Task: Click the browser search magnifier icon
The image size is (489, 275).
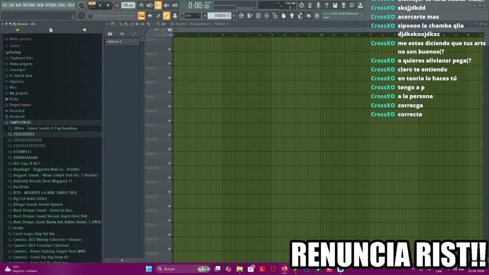Action: coord(15,24)
